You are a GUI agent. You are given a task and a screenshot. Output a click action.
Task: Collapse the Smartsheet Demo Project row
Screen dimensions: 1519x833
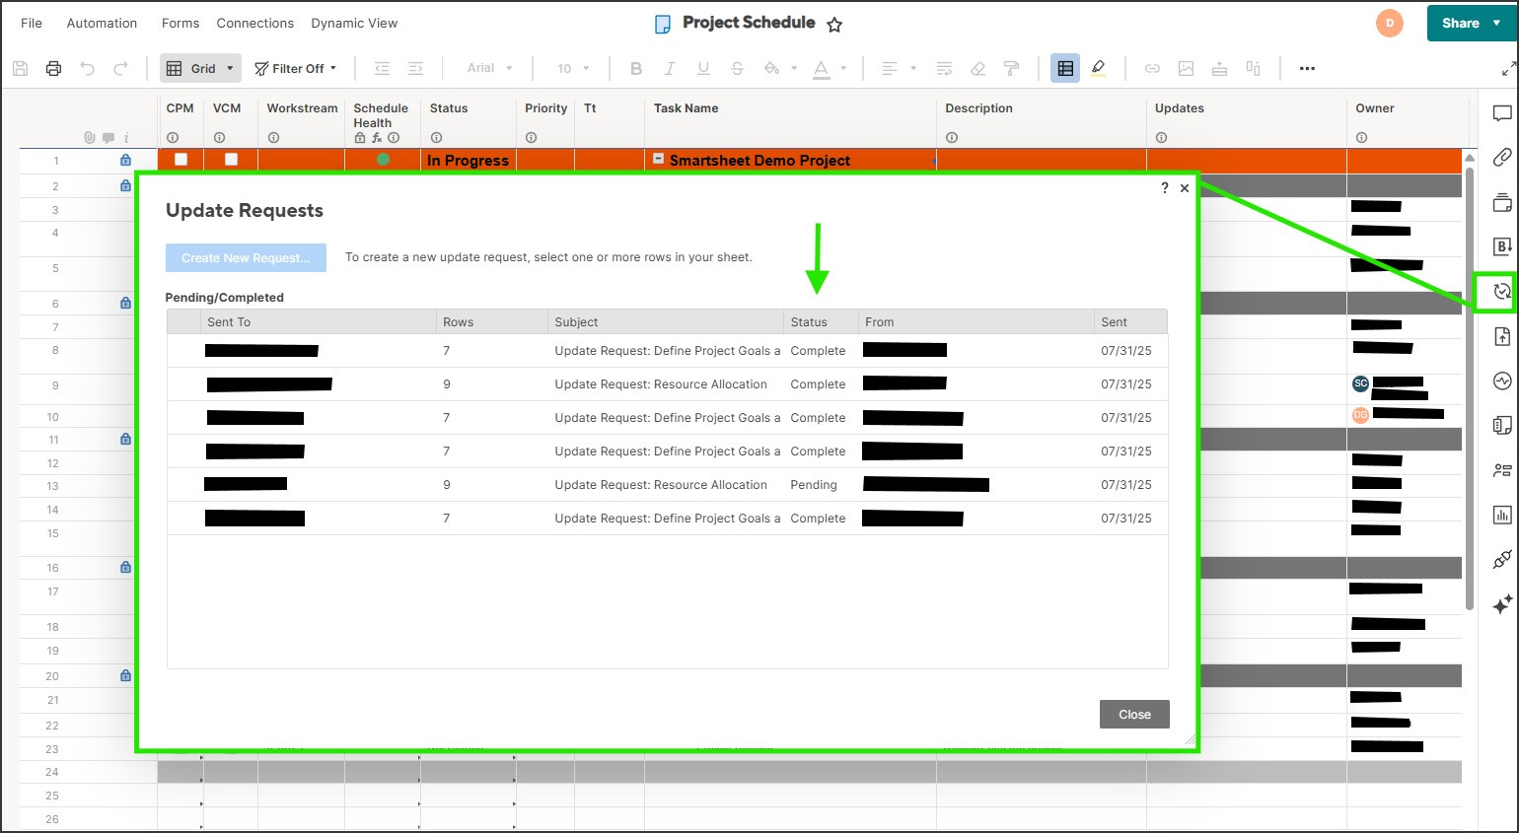(659, 158)
